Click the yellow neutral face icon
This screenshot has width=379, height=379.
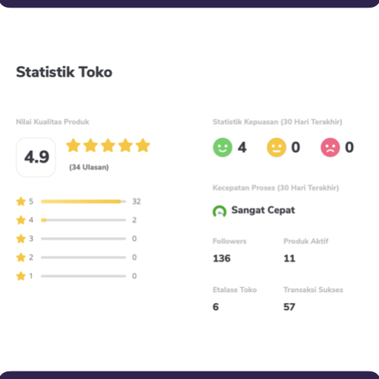pos(277,147)
